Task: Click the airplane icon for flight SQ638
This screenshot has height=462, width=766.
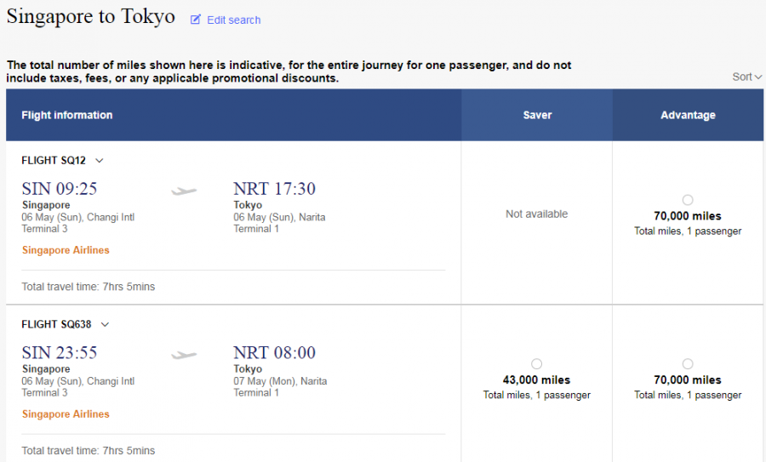Action: tap(184, 354)
